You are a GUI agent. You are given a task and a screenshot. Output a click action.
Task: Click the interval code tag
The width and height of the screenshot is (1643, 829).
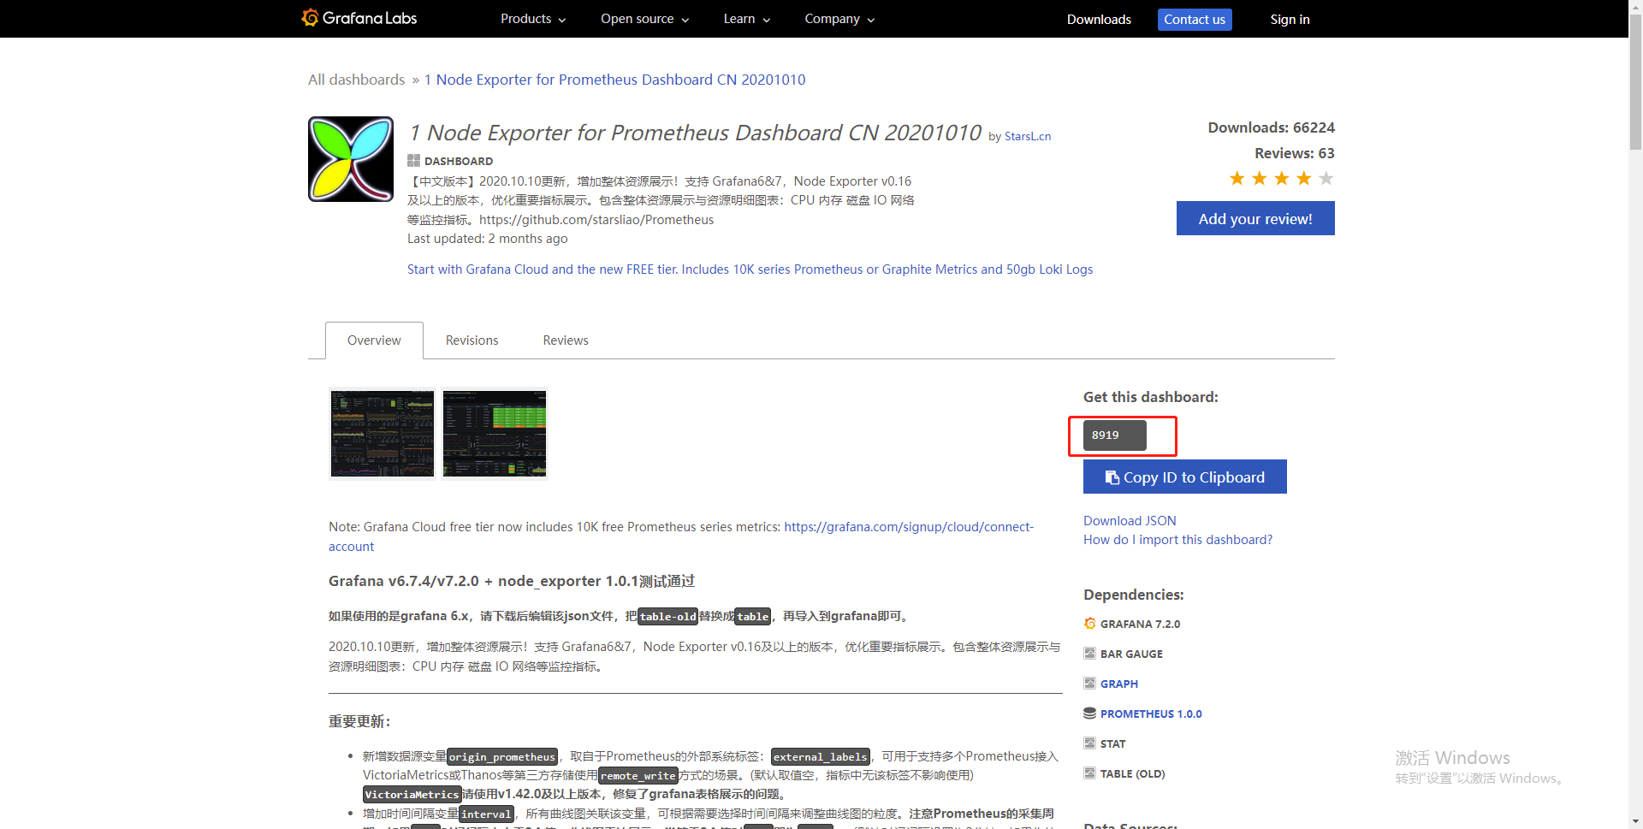pyautogui.click(x=486, y=814)
